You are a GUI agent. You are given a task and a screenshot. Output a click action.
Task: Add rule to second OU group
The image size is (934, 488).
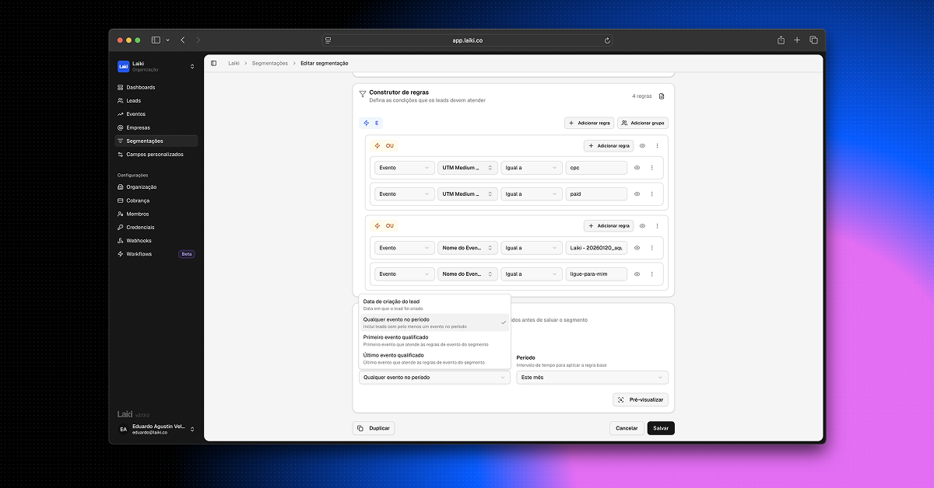coord(609,225)
